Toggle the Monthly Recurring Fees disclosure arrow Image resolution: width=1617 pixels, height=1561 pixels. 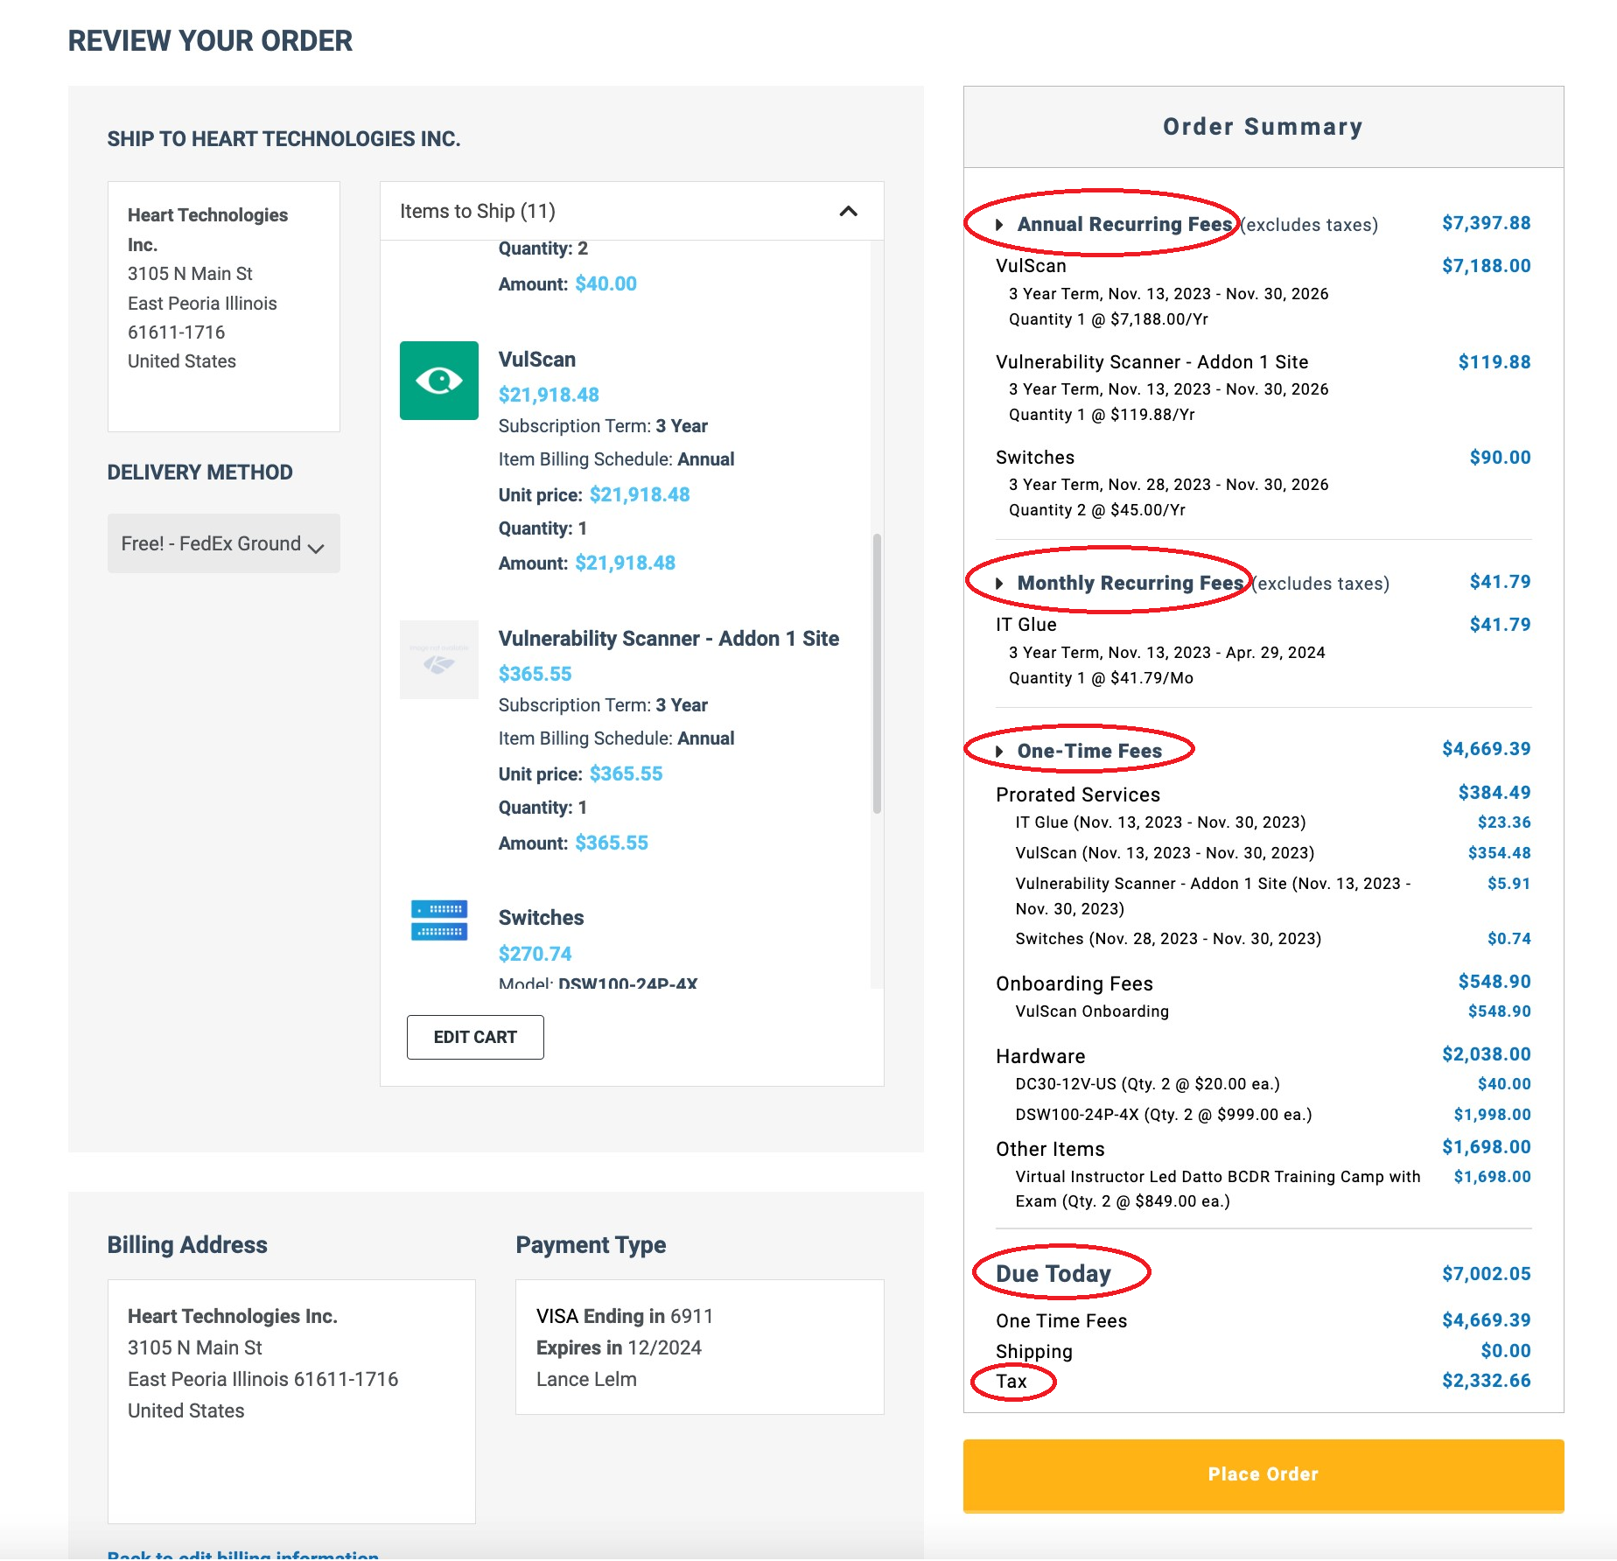pos(999,584)
